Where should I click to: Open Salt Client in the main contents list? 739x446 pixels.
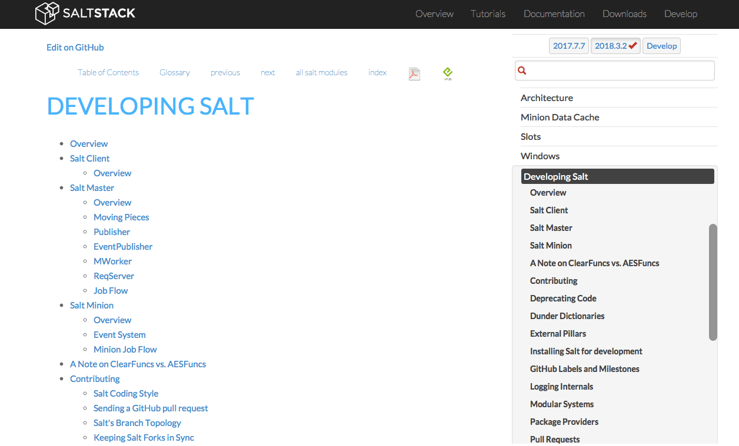coord(89,159)
